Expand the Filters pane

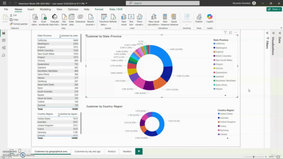point(267,33)
